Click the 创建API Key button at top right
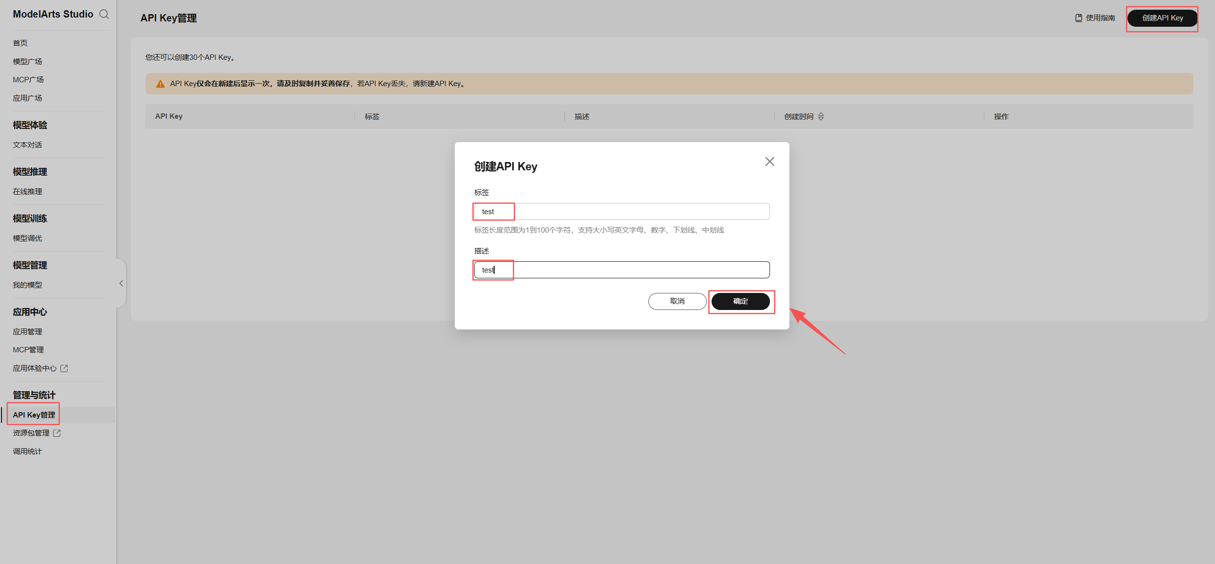This screenshot has height=564, width=1215. point(1162,18)
